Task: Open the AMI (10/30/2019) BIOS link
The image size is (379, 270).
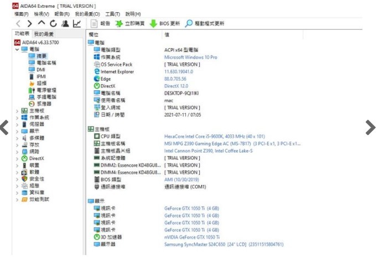Action: click(x=181, y=180)
